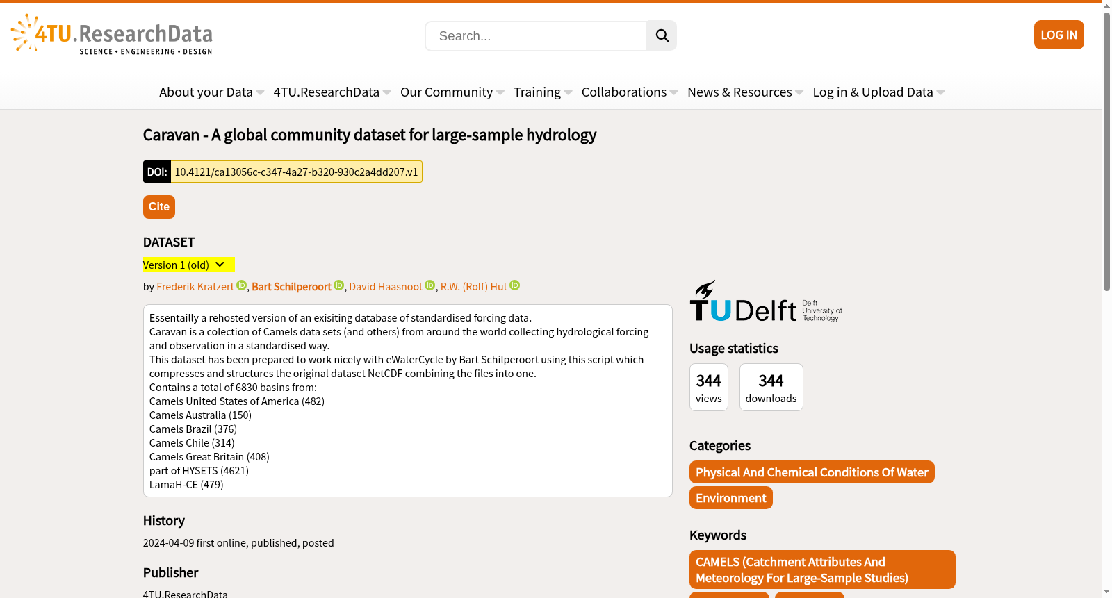Click the 'LamaH-CE (479)' line
1112x598 pixels.
click(186, 485)
